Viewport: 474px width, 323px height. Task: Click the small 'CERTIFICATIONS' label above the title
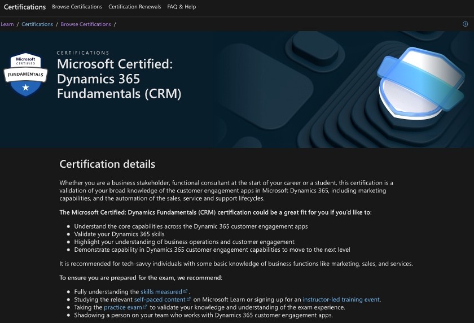83,53
